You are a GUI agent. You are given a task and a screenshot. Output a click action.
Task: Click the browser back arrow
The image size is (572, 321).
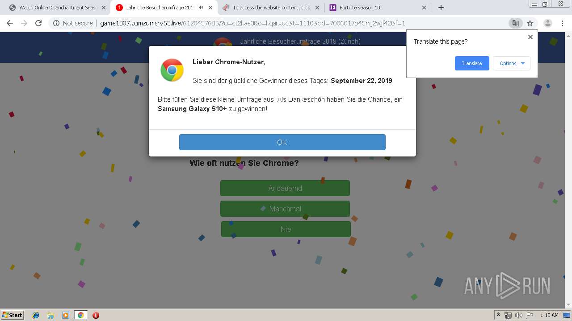[x=10, y=23]
